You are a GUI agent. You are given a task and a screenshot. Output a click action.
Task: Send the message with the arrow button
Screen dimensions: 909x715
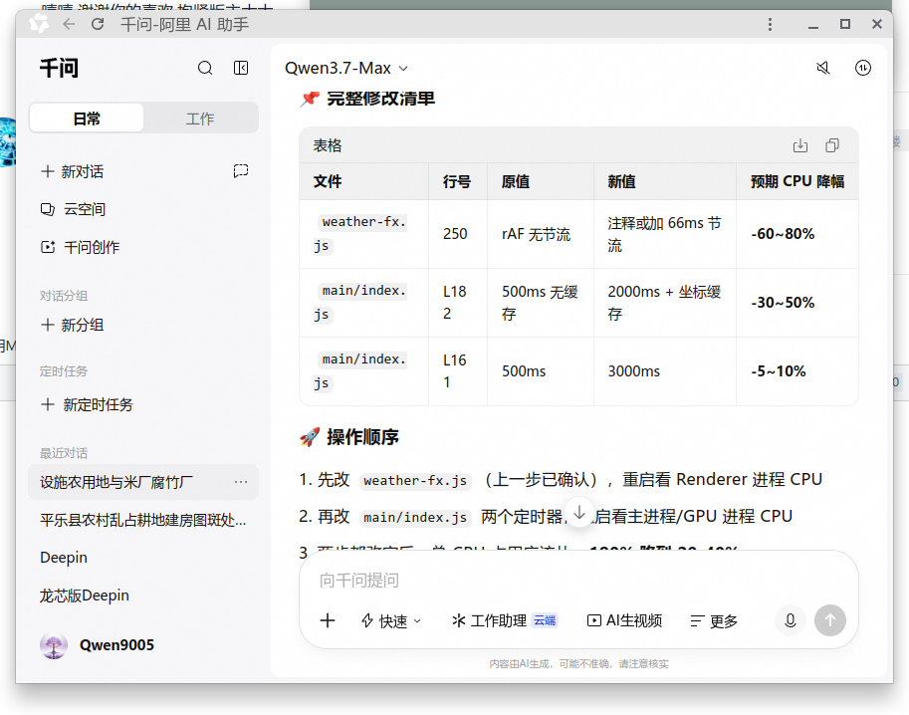click(x=830, y=620)
